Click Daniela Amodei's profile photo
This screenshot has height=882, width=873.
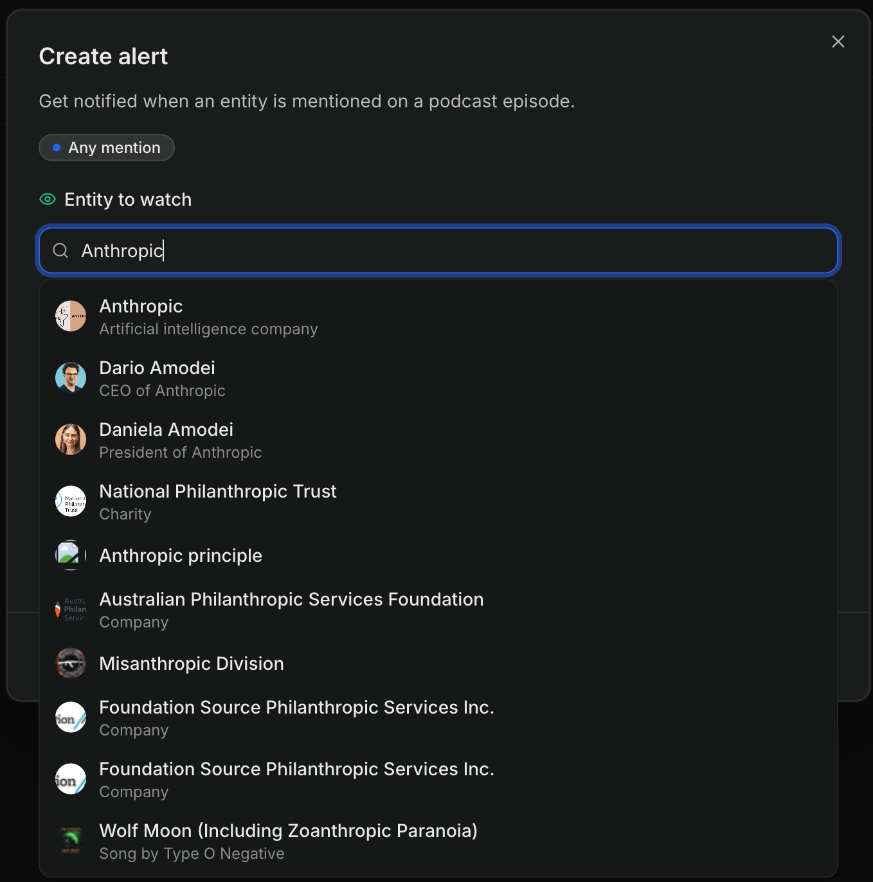pyautogui.click(x=71, y=440)
